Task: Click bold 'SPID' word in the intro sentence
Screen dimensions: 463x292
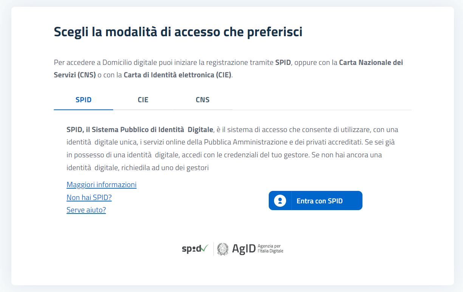Action: click(283, 63)
